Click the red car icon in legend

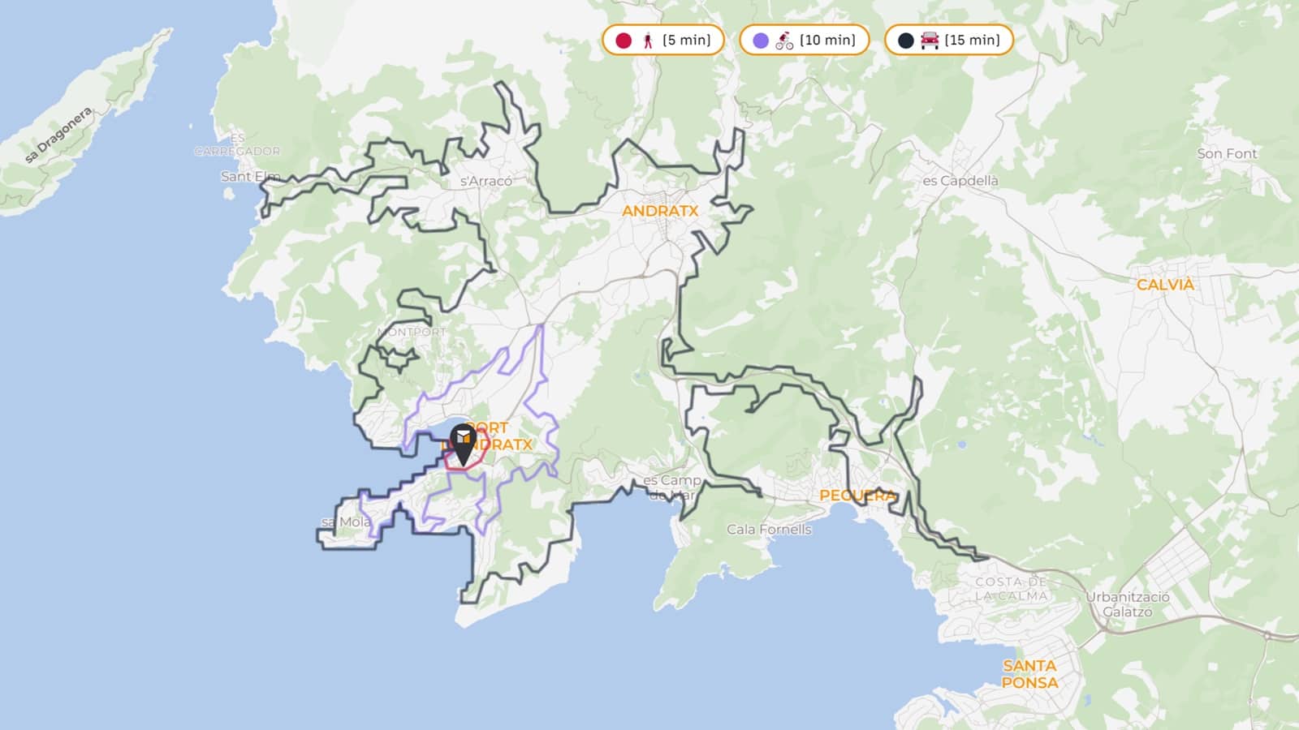(930, 41)
